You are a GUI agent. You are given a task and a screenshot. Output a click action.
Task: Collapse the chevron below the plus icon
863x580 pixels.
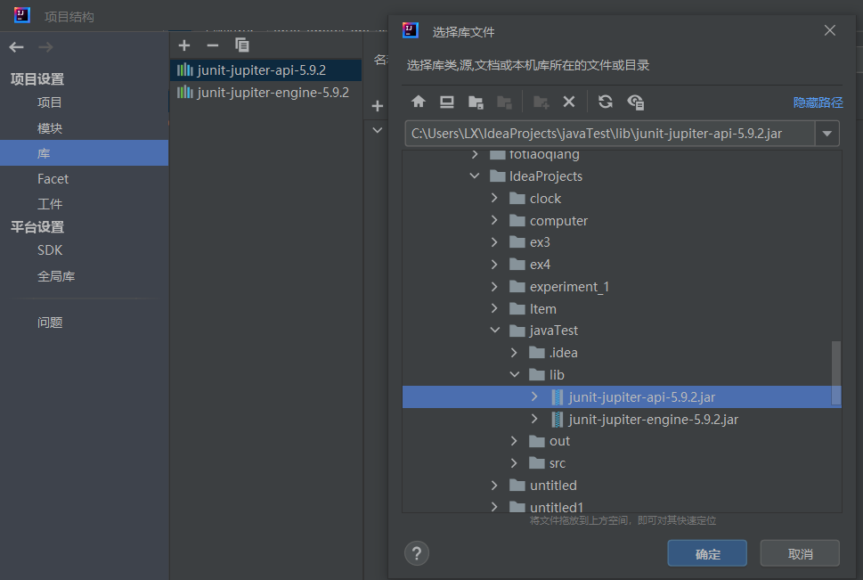pyautogui.click(x=377, y=131)
